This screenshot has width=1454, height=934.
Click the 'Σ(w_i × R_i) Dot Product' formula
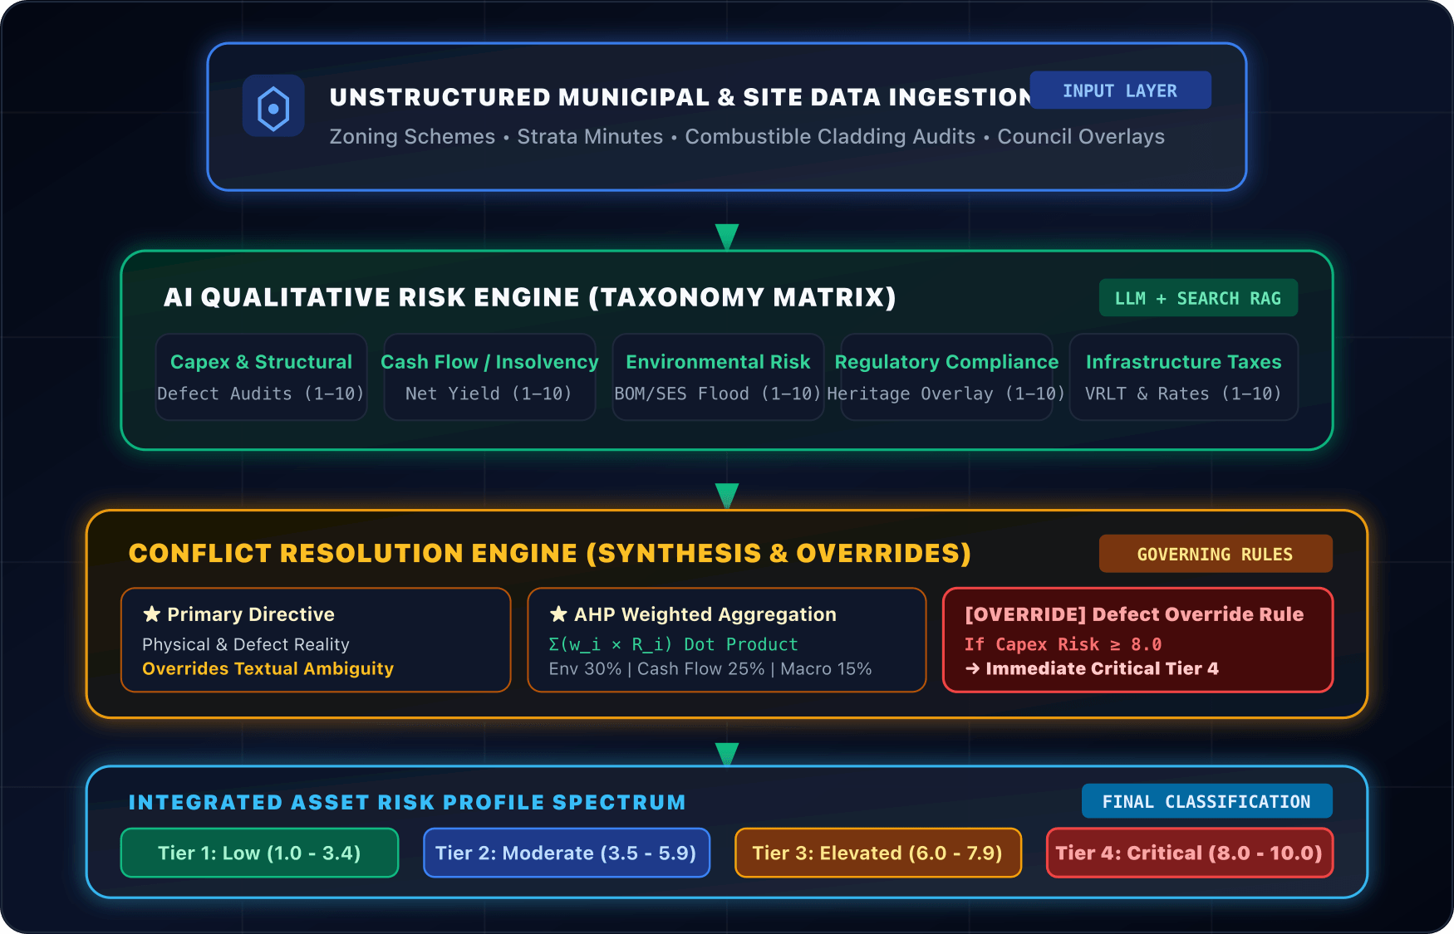pyautogui.click(x=673, y=644)
